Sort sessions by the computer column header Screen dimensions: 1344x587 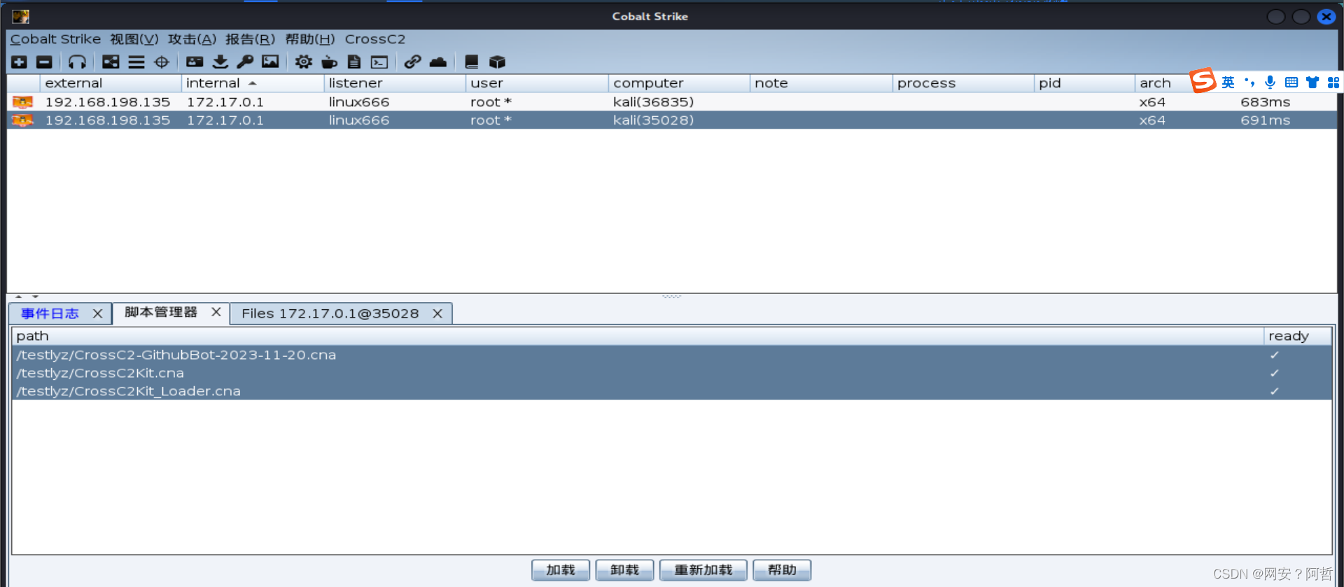point(679,83)
